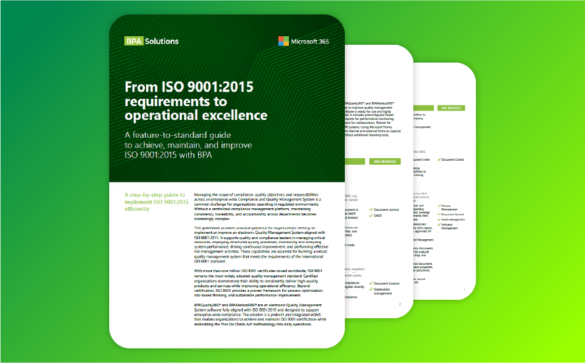Screen dimensions: 585x363
Task: Click the "BPA MODULES" label on the middle page
Action: pos(385,161)
